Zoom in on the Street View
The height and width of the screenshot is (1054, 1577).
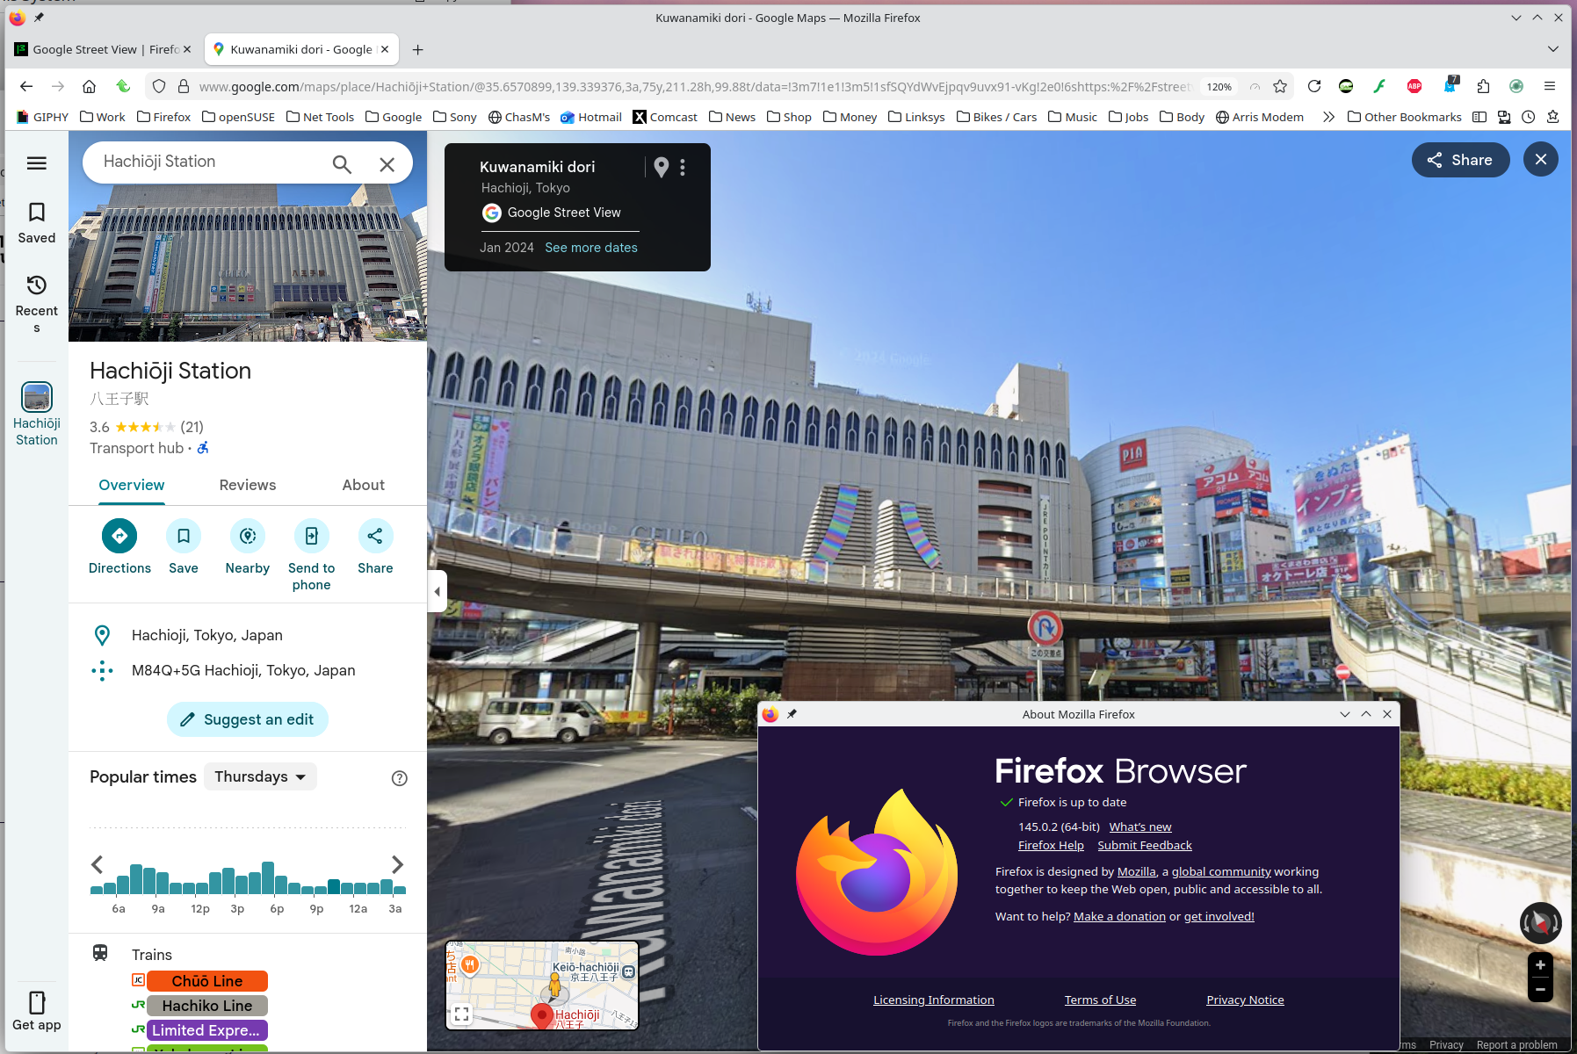(x=1540, y=965)
